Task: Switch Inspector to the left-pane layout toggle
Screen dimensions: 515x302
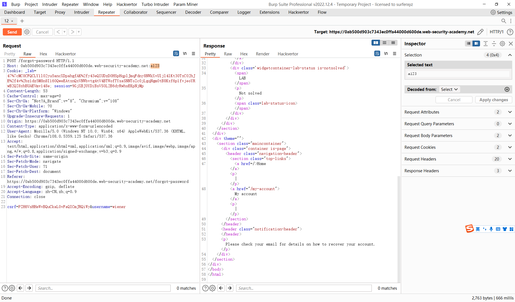Action: point(469,44)
